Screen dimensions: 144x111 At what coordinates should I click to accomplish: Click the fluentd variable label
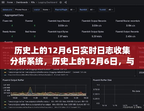[x=103, y=10]
